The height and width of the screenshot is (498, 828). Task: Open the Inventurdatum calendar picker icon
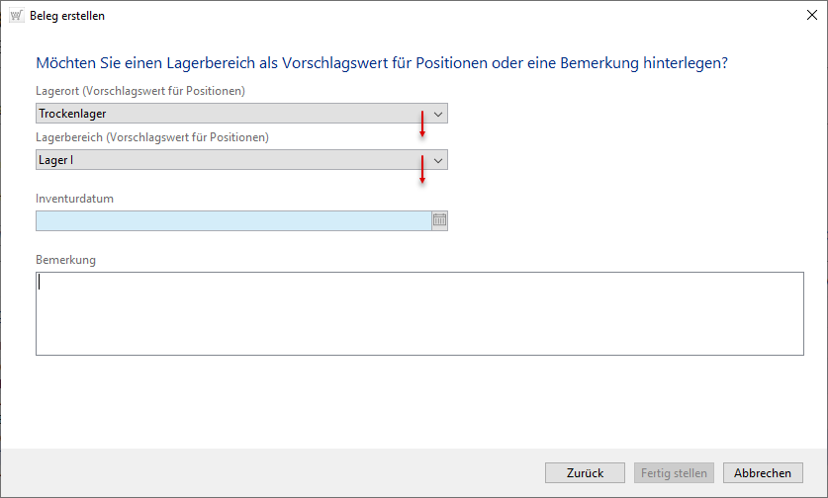pos(439,221)
